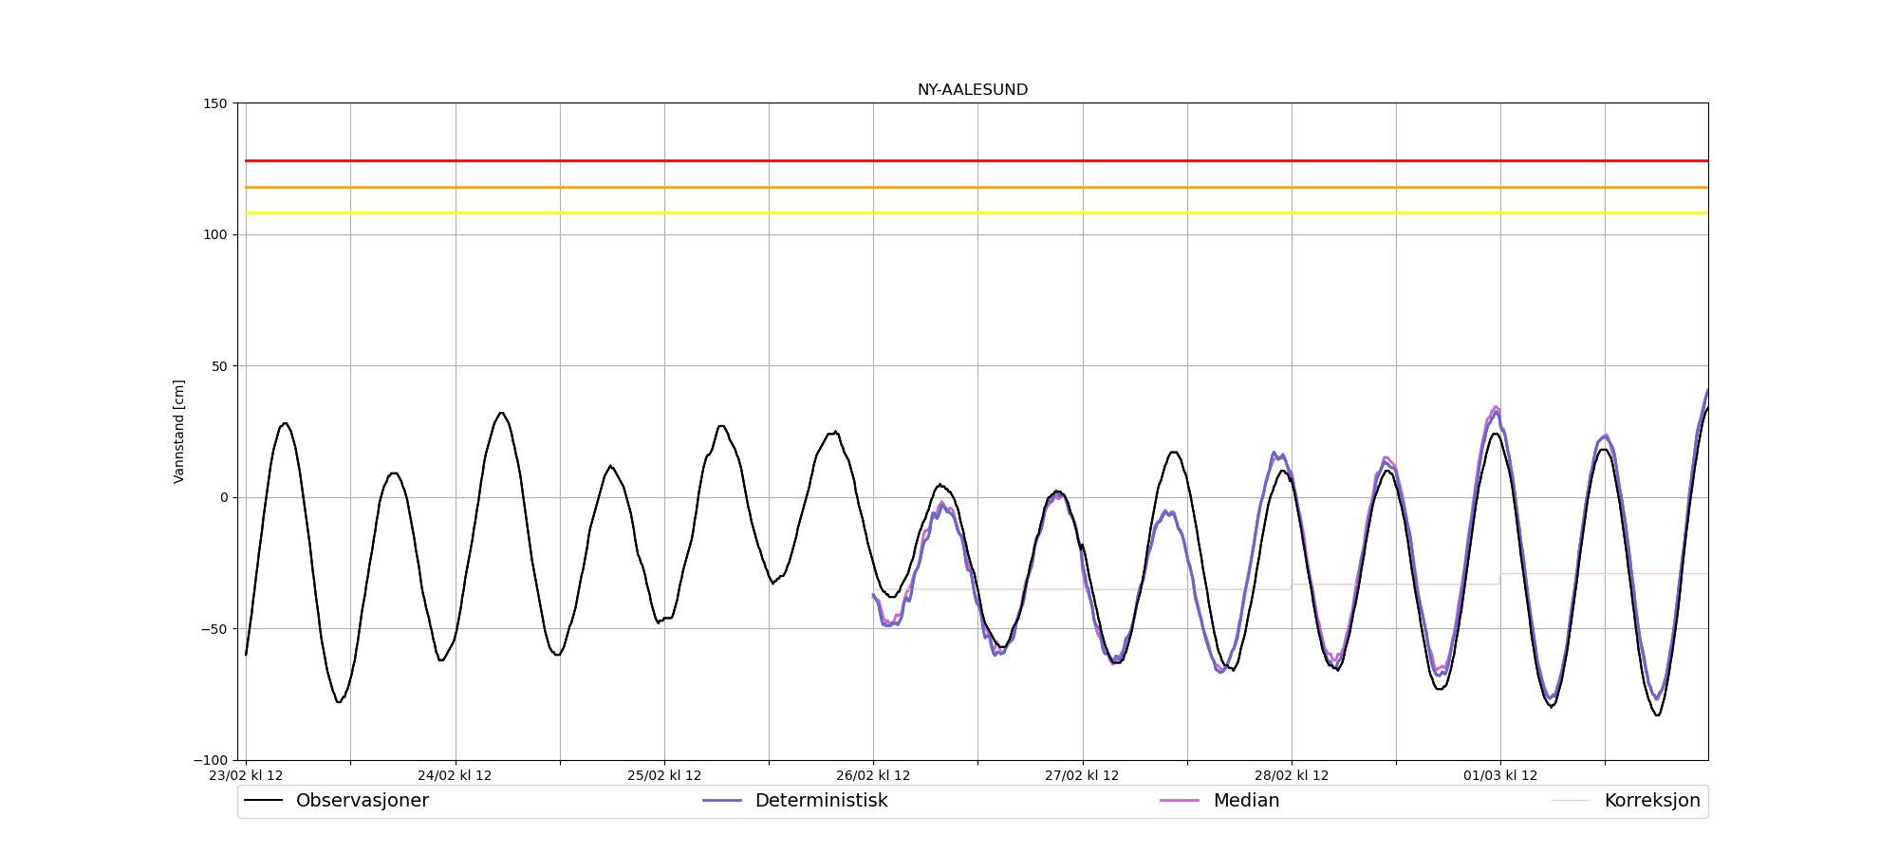Click the 24/02 kl 12 x-axis label
Image resolution: width=1898 pixels, height=854 pixels.
(x=455, y=775)
